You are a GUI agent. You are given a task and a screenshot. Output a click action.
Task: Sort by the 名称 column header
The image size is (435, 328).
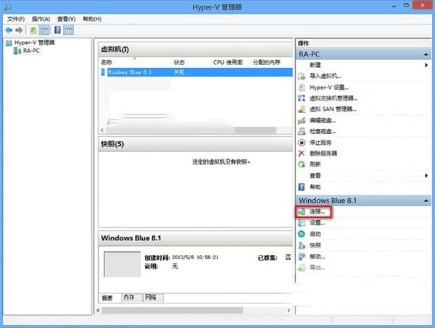(x=107, y=62)
